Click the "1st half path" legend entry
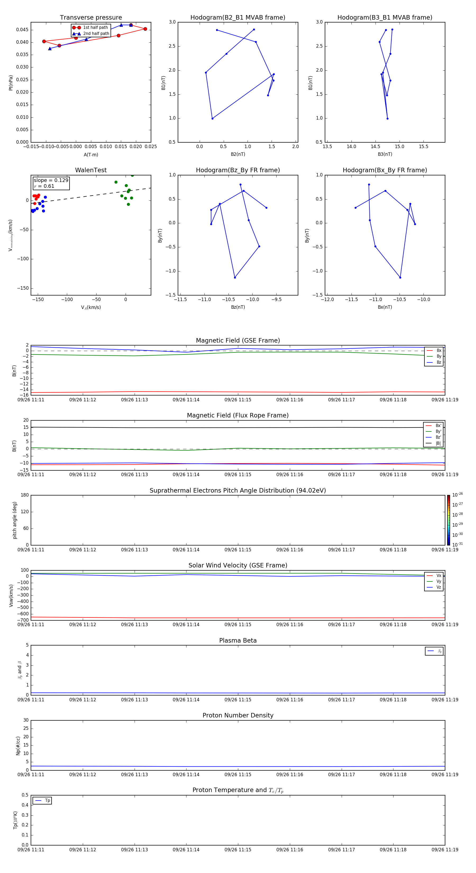 pyautogui.click(x=90, y=28)
